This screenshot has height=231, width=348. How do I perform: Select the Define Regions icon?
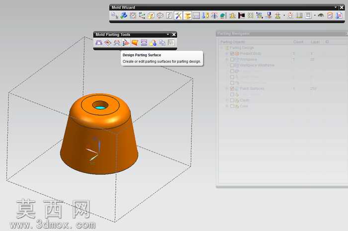[117, 43]
